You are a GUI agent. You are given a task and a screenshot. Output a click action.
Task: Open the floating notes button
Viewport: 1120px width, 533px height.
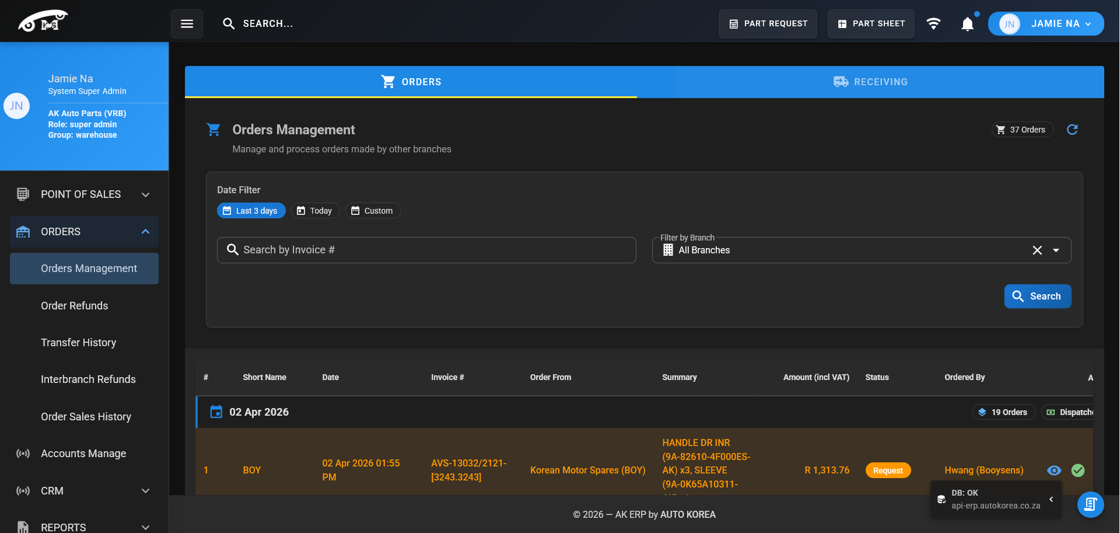[x=1090, y=504]
